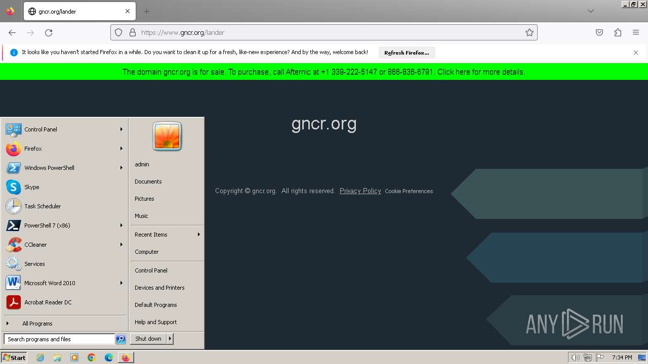Click the Start button

(14, 357)
